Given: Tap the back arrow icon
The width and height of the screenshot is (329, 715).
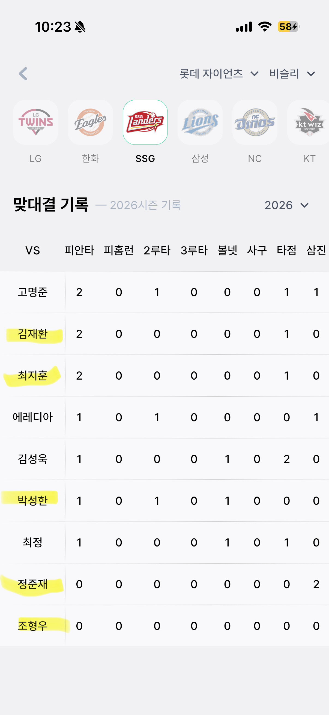Looking at the screenshot, I should pos(23,74).
